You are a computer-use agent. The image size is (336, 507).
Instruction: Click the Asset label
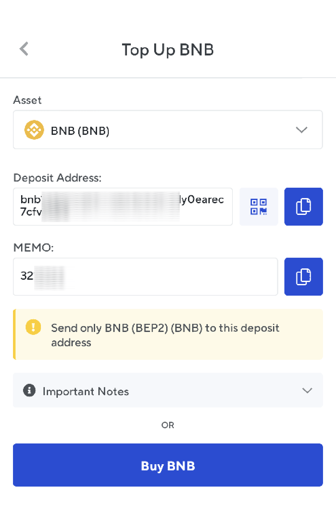click(x=27, y=100)
